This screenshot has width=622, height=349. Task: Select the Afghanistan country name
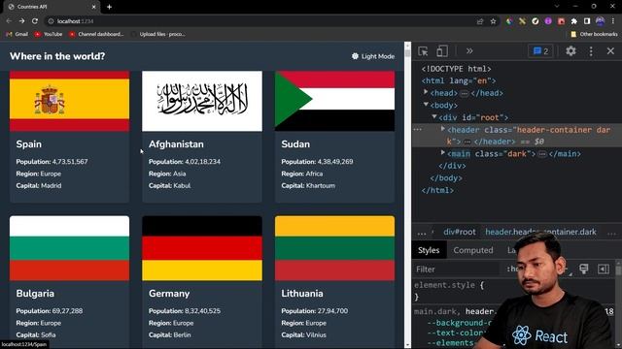176,144
